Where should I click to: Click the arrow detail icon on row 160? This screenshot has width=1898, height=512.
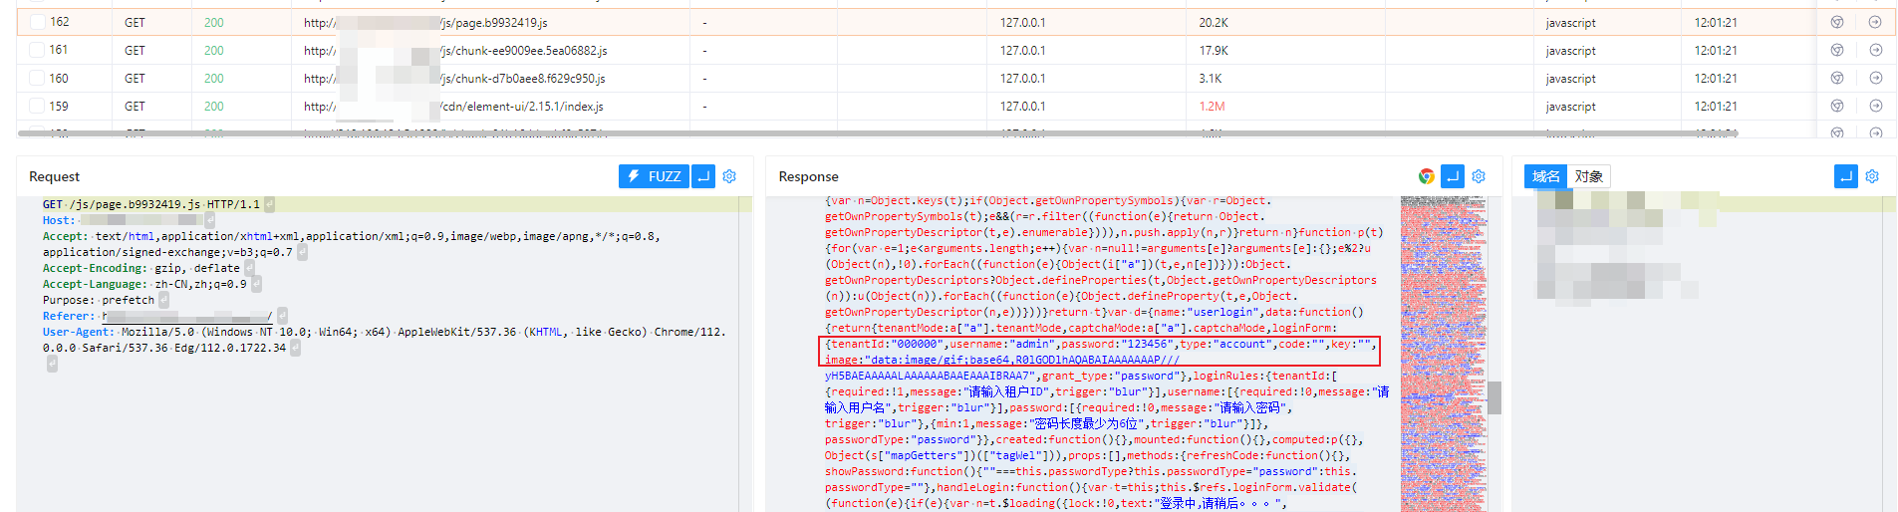pos(1875,78)
